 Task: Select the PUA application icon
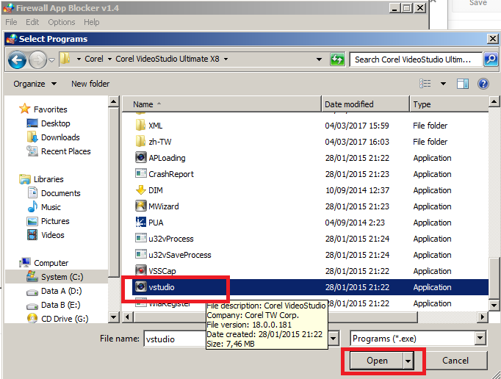(140, 223)
